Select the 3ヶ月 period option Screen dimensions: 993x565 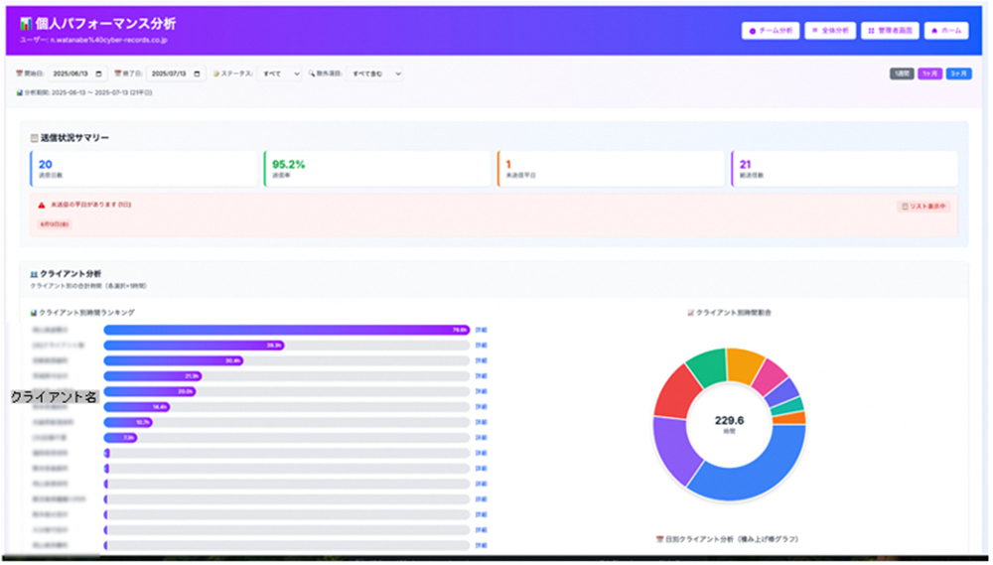(958, 73)
